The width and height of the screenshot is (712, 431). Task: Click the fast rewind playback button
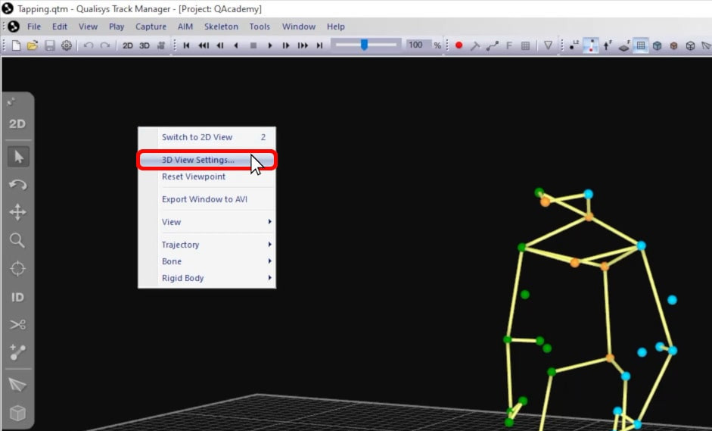204,45
